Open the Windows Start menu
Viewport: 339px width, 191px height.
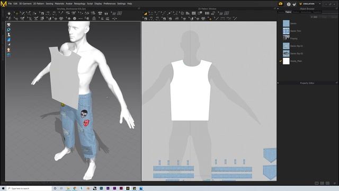(x=3, y=188)
